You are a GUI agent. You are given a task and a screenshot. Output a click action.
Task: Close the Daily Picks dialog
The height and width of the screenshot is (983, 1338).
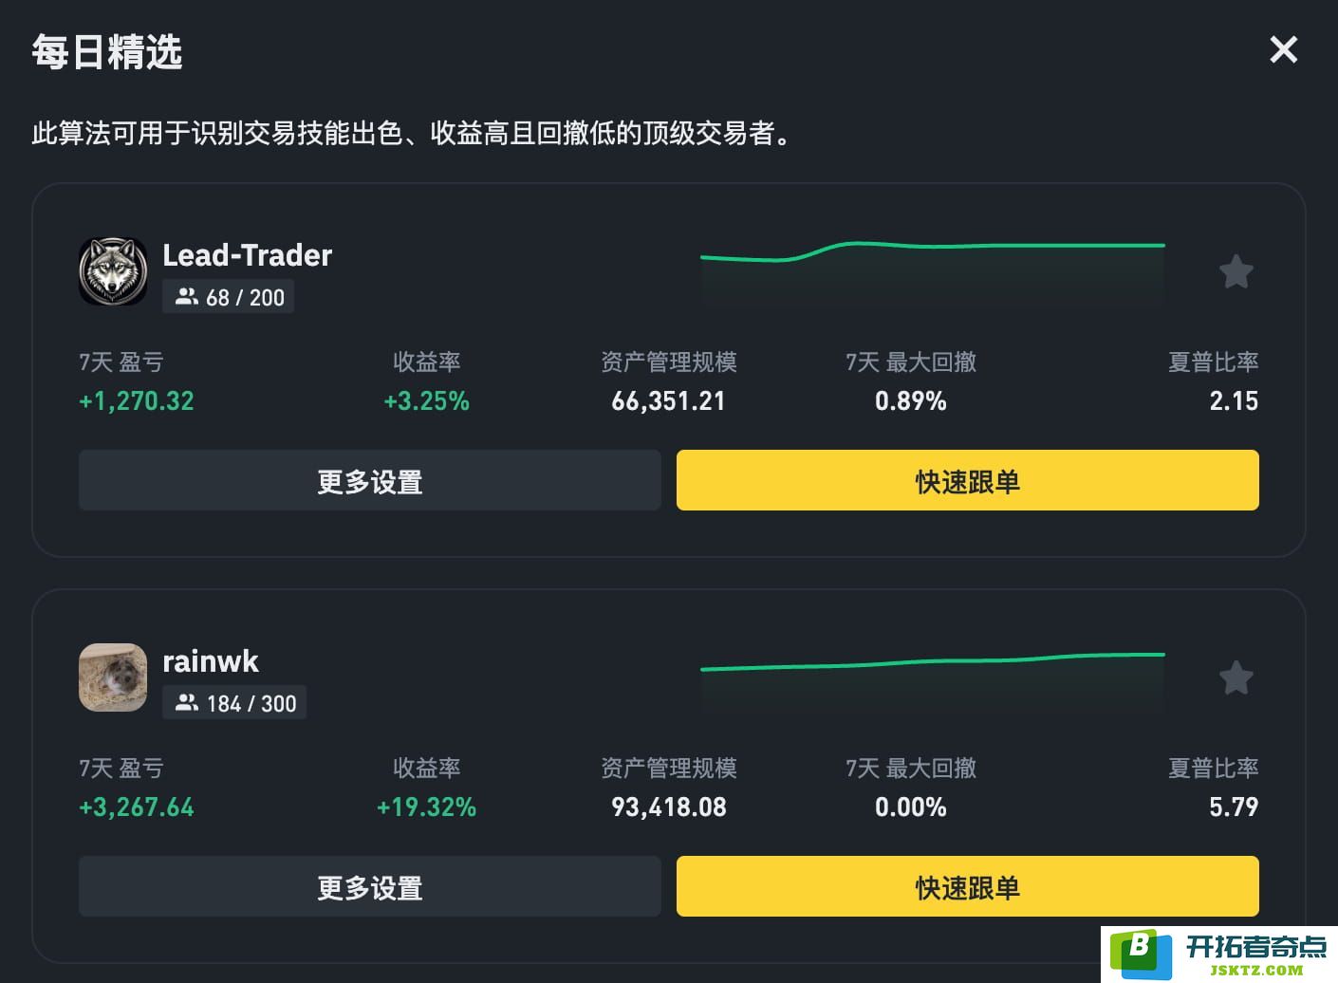coord(1283,49)
